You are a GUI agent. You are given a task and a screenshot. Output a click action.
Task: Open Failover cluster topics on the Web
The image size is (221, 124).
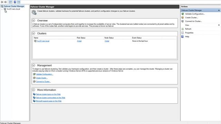tap(48, 94)
